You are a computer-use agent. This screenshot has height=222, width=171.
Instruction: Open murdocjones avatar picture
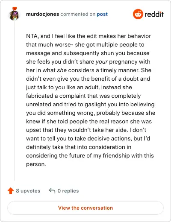[14, 15]
